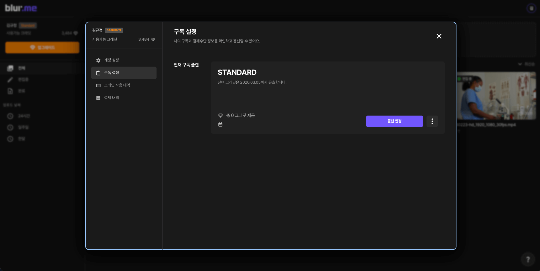Click the profile avatar in the top-right corner

(531, 8)
